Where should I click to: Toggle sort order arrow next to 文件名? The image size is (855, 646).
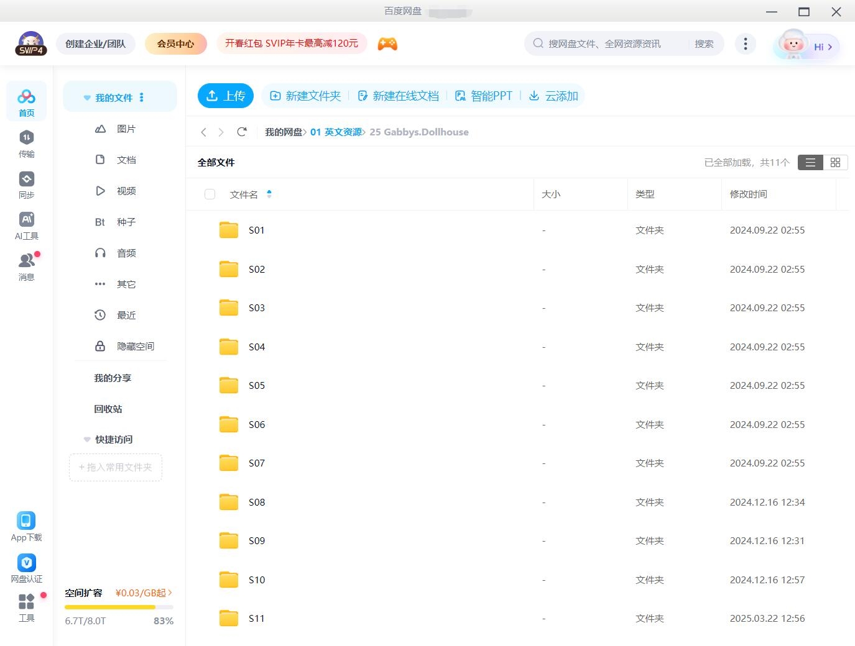269,194
